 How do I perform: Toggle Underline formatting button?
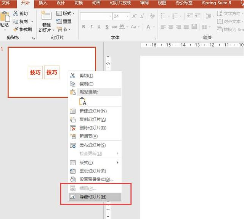pos(99,27)
